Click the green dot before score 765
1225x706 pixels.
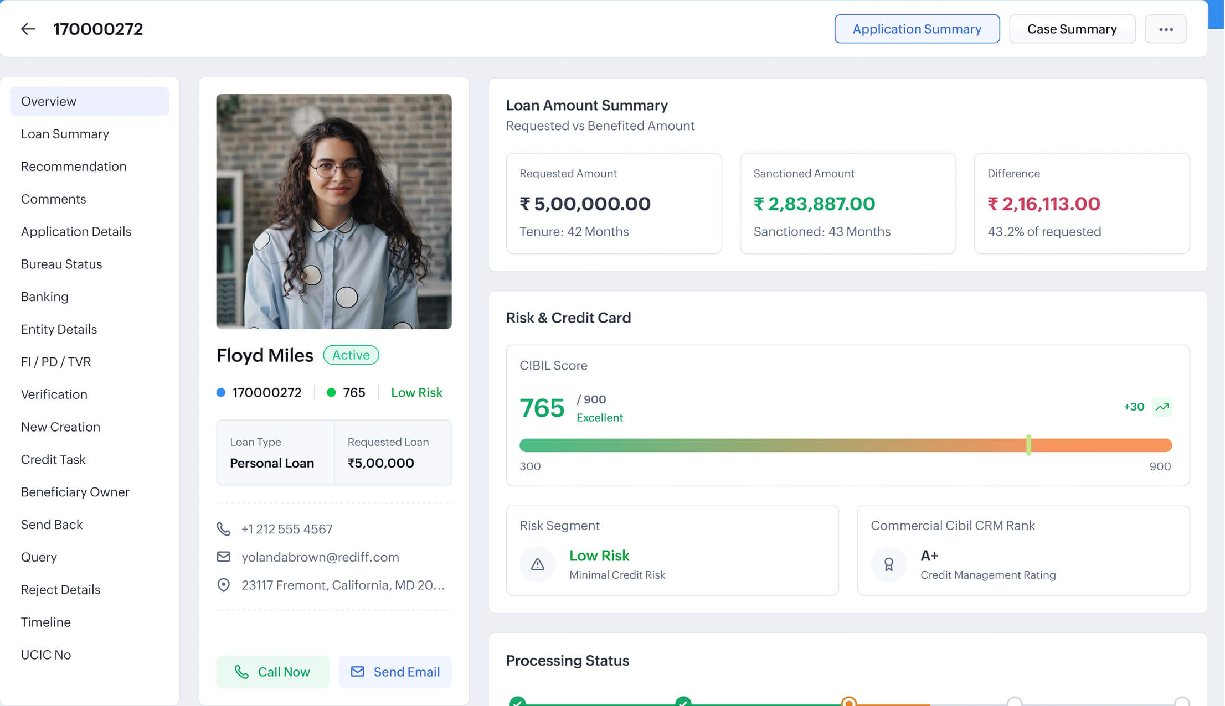[331, 392]
